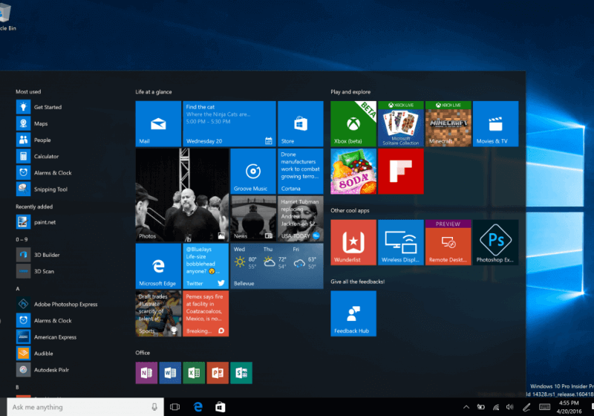Image resolution: width=594 pixels, height=416 pixels.
Task: Click the Cortana microphone icon
Action: click(x=154, y=407)
